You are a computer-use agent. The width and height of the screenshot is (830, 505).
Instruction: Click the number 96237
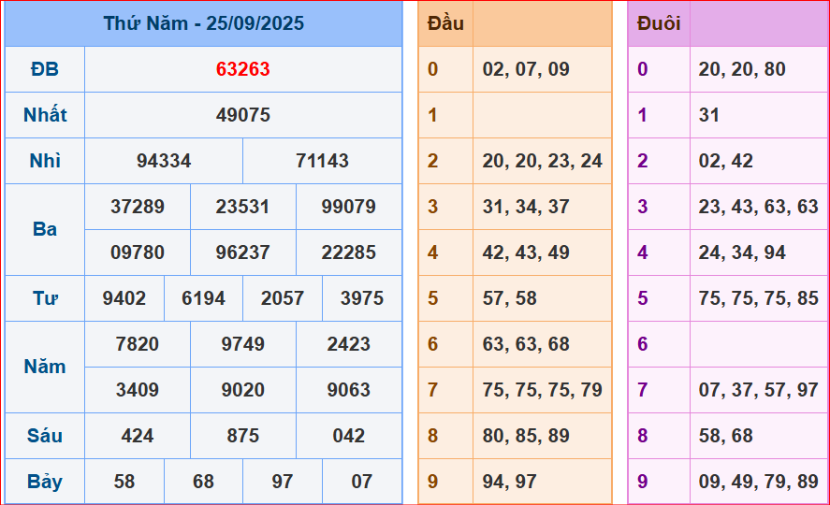(243, 252)
